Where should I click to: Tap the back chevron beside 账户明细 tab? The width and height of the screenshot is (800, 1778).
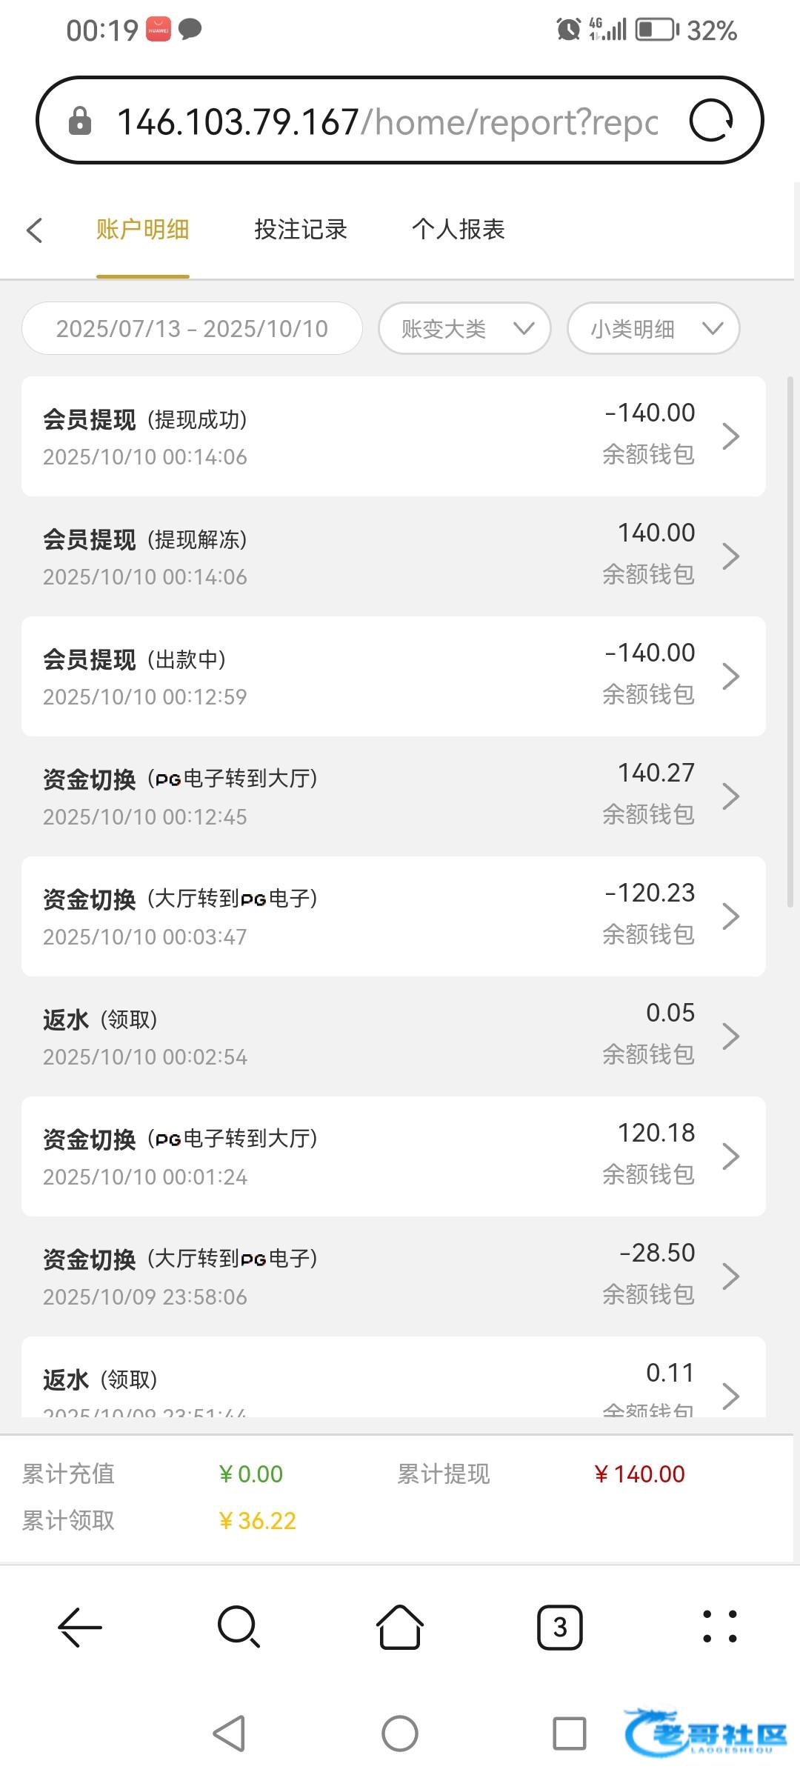pyautogui.click(x=35, y=230)
